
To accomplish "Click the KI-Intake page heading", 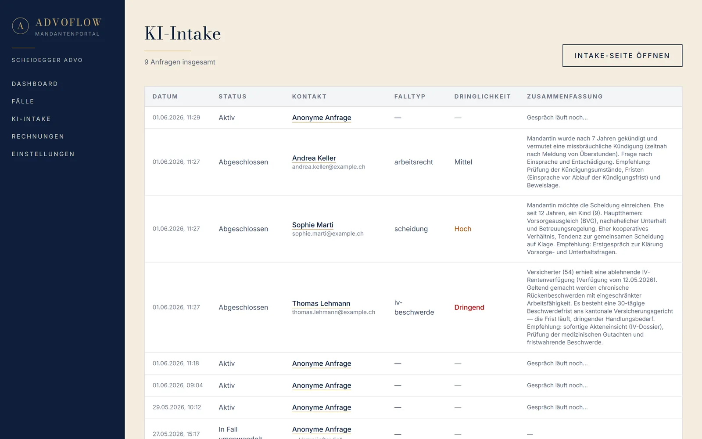I will pyautogui.click(x=183, y=33).
